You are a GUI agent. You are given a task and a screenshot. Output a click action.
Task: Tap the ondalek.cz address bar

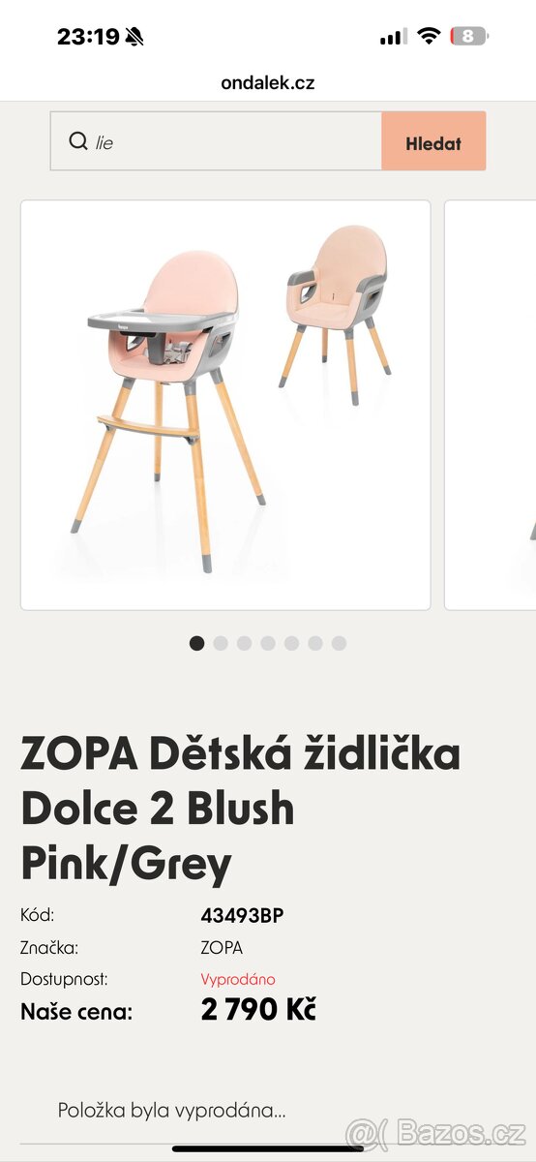(x=268, y=83)
